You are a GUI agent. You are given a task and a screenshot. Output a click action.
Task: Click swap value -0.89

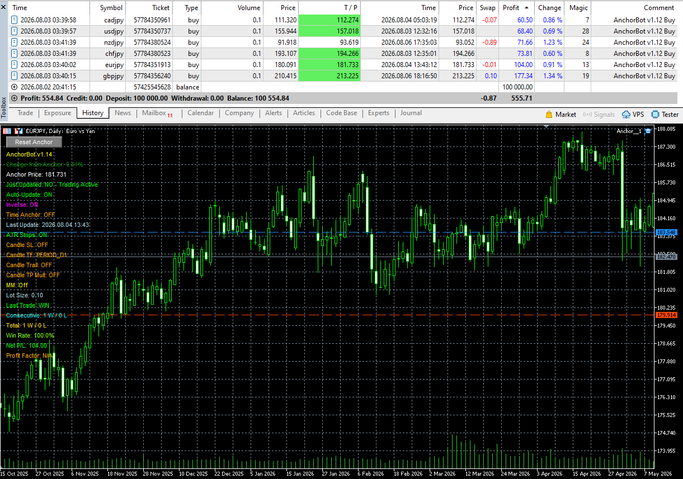click(489, 42)
